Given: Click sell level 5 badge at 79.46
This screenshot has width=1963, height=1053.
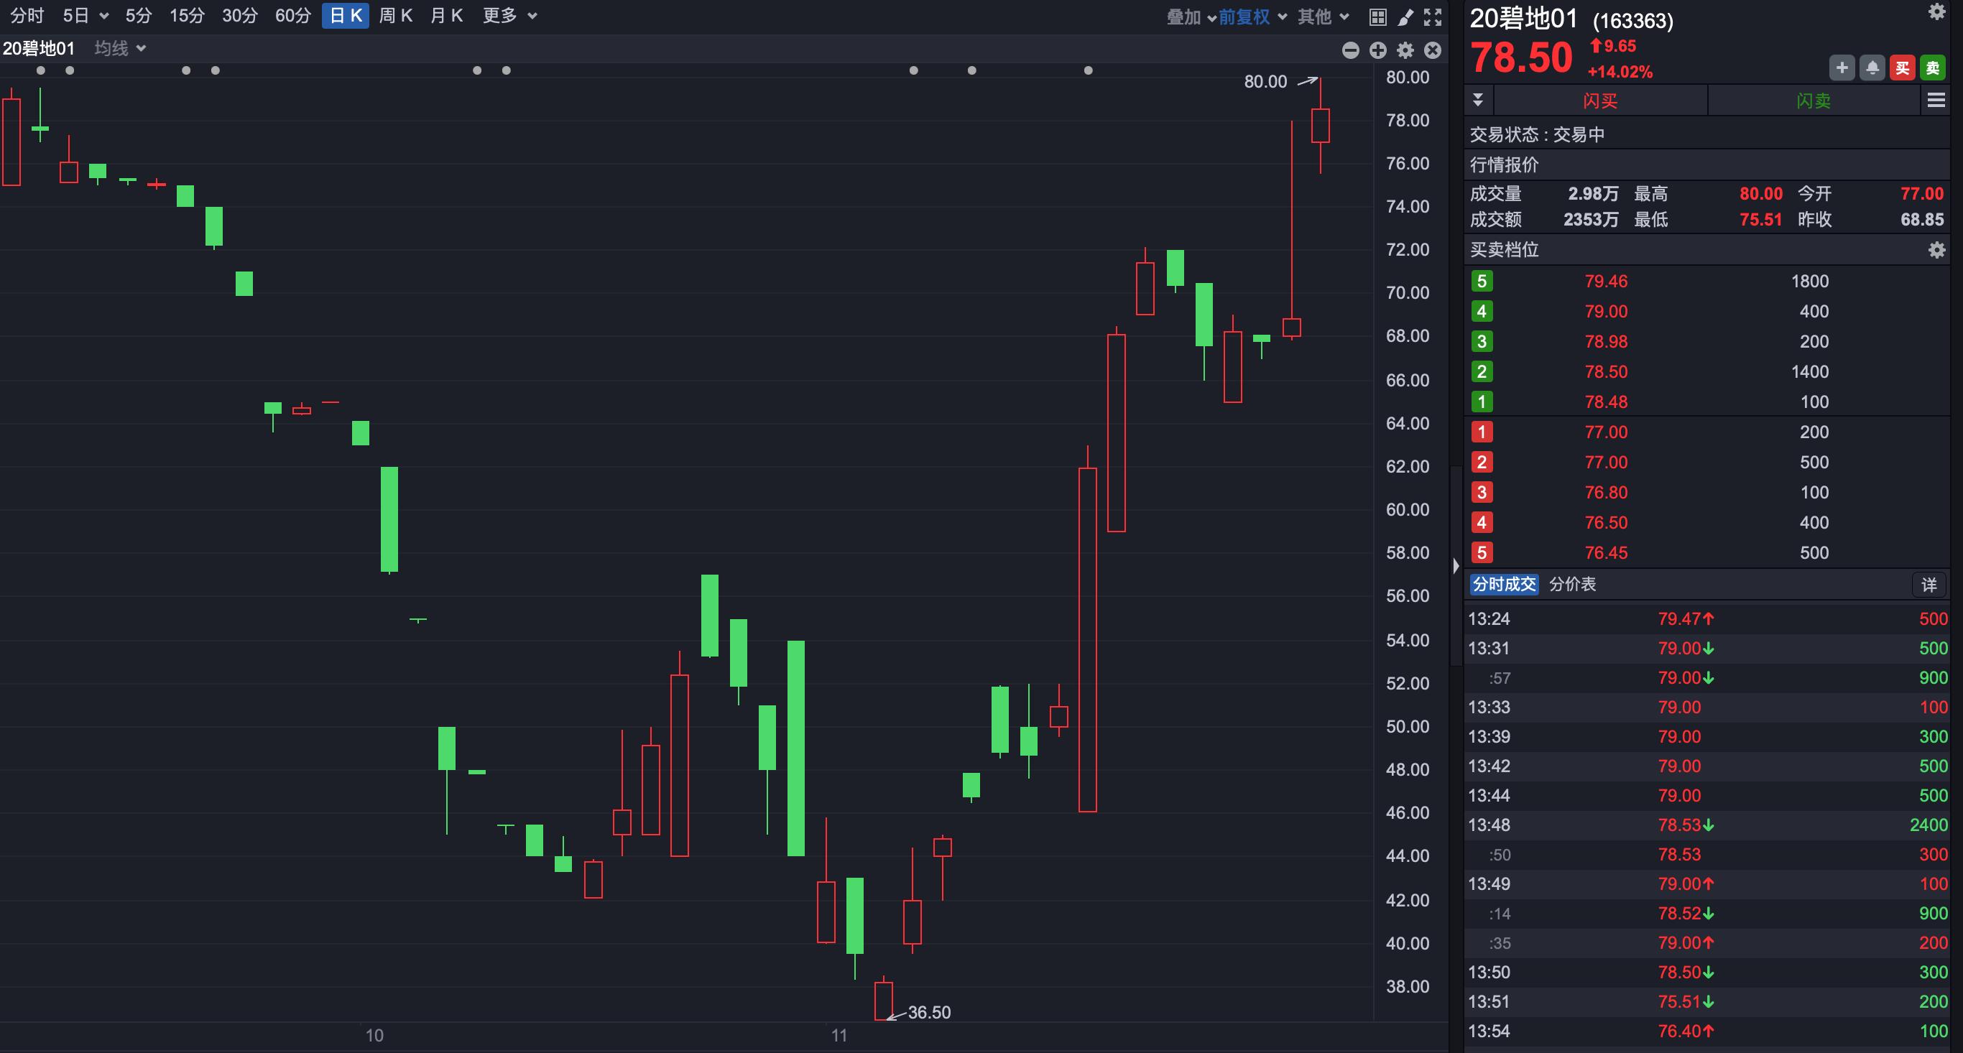Looking at the screenshot, I should tap(1482, 281).
